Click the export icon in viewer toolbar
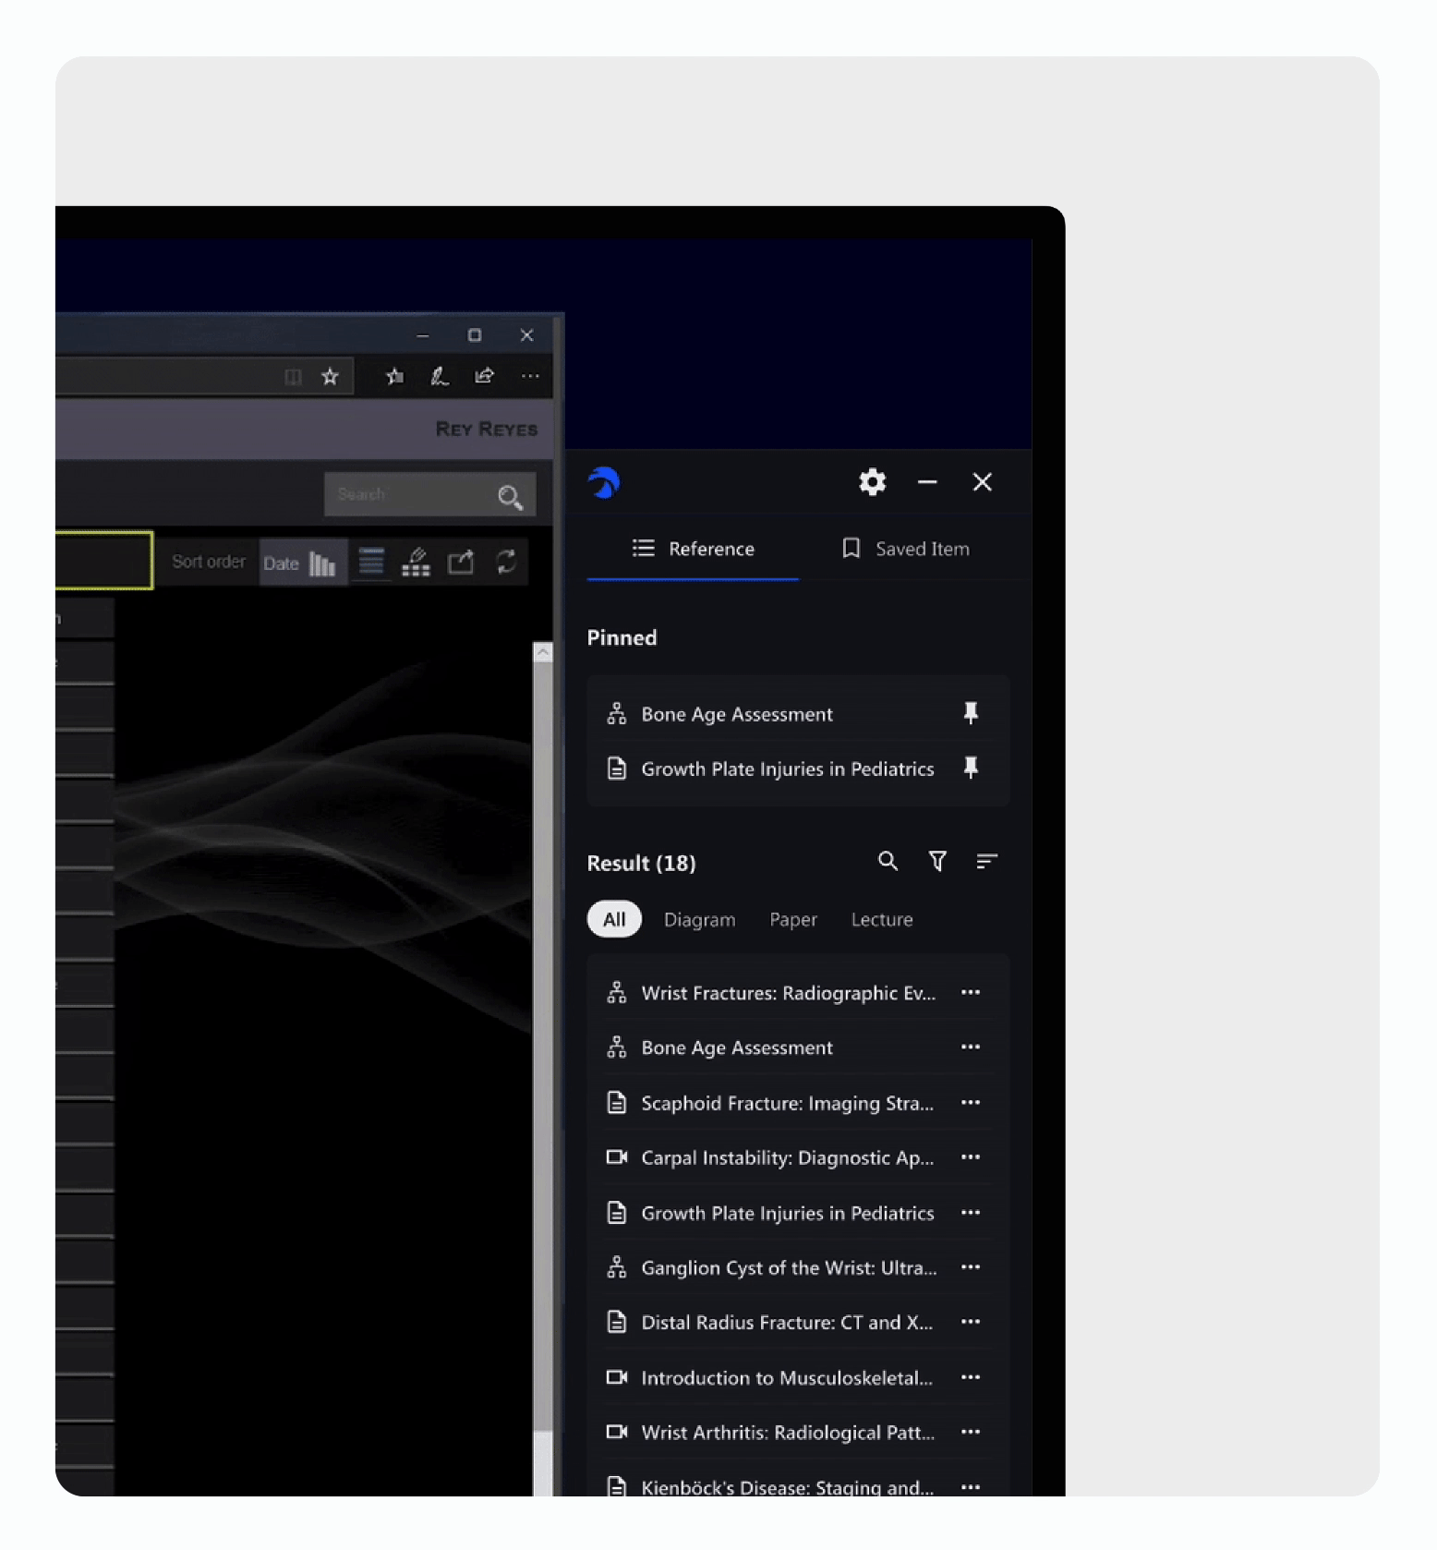This screenshot has width=1437, height=1550. point(461,562)
